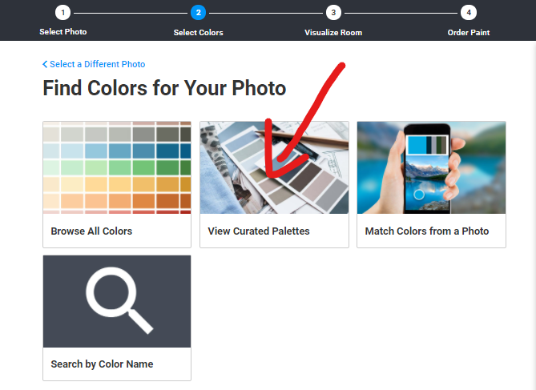The height and width of the screenshot is (390, 536).
Task: Click the Match Colors from a Photo label
Action: click(427, 231)
